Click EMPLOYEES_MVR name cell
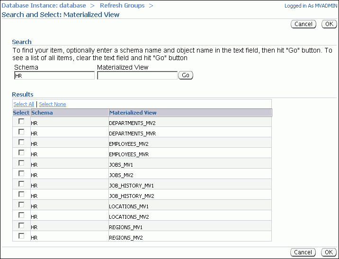The image size is (339, 259). [190, 153]
